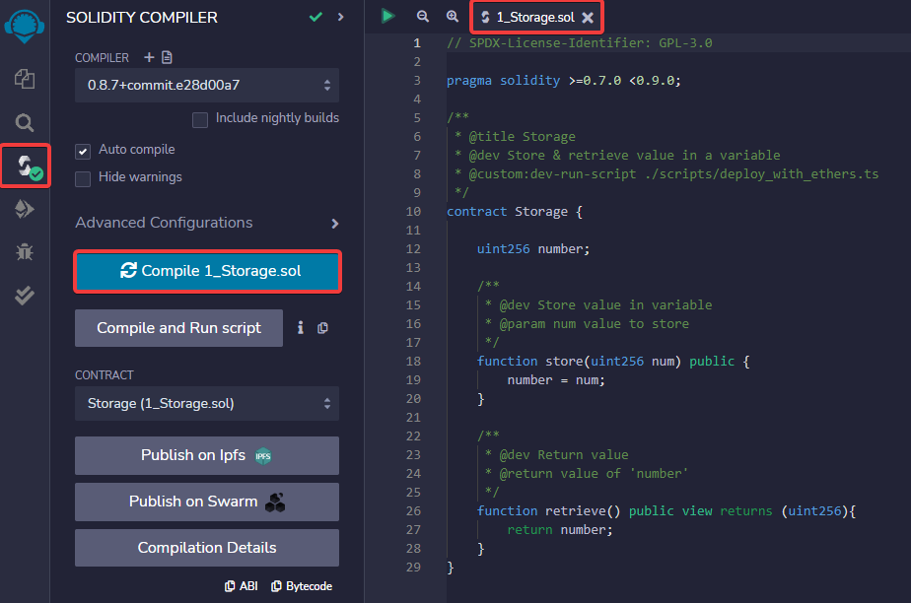Open the Contract selection dropdown
This screenshot has height=603, width=911.
point(207,403)
